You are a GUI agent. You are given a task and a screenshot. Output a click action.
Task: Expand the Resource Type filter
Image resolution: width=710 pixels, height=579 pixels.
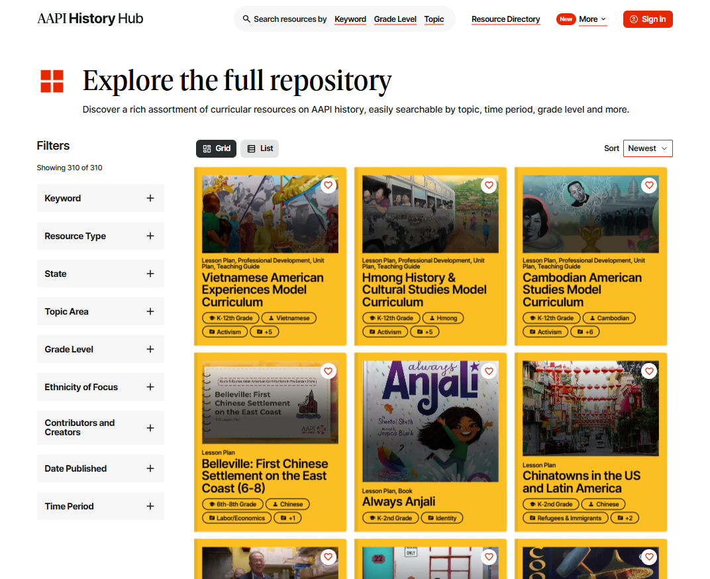click(x=101, y=236)
